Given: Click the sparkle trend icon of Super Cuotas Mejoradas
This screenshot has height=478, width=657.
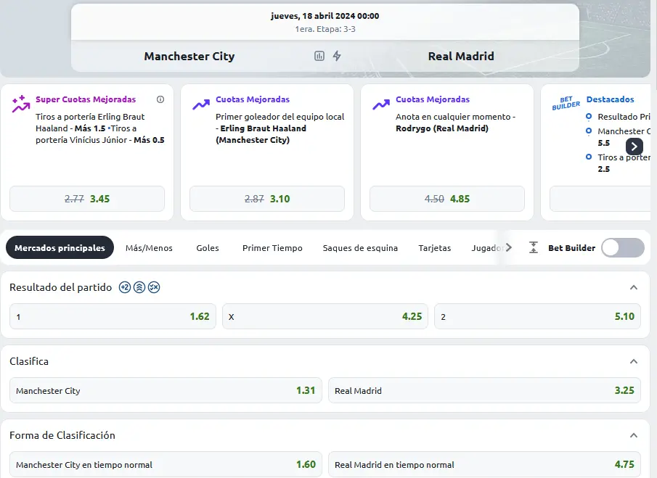Looking at the screenshot, I should click(20, 104).
